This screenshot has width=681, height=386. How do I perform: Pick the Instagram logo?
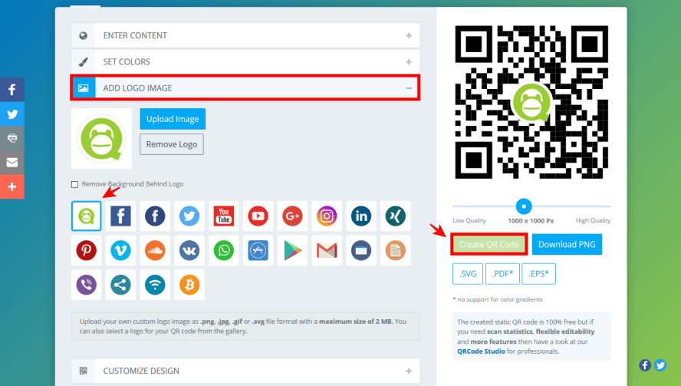pyautogui.click(x=327, y=216)
